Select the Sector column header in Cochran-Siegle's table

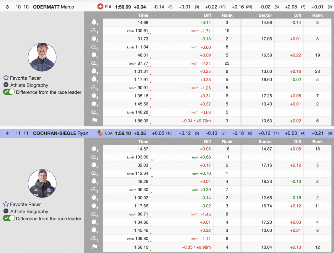265,142
